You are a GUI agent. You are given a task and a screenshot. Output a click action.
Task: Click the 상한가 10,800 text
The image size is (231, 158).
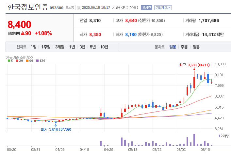(x=152, y=21)
